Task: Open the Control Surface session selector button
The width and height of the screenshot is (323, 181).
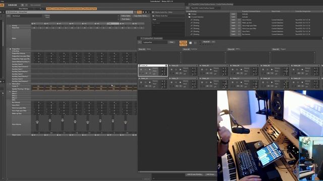Action: click(187, 8)
